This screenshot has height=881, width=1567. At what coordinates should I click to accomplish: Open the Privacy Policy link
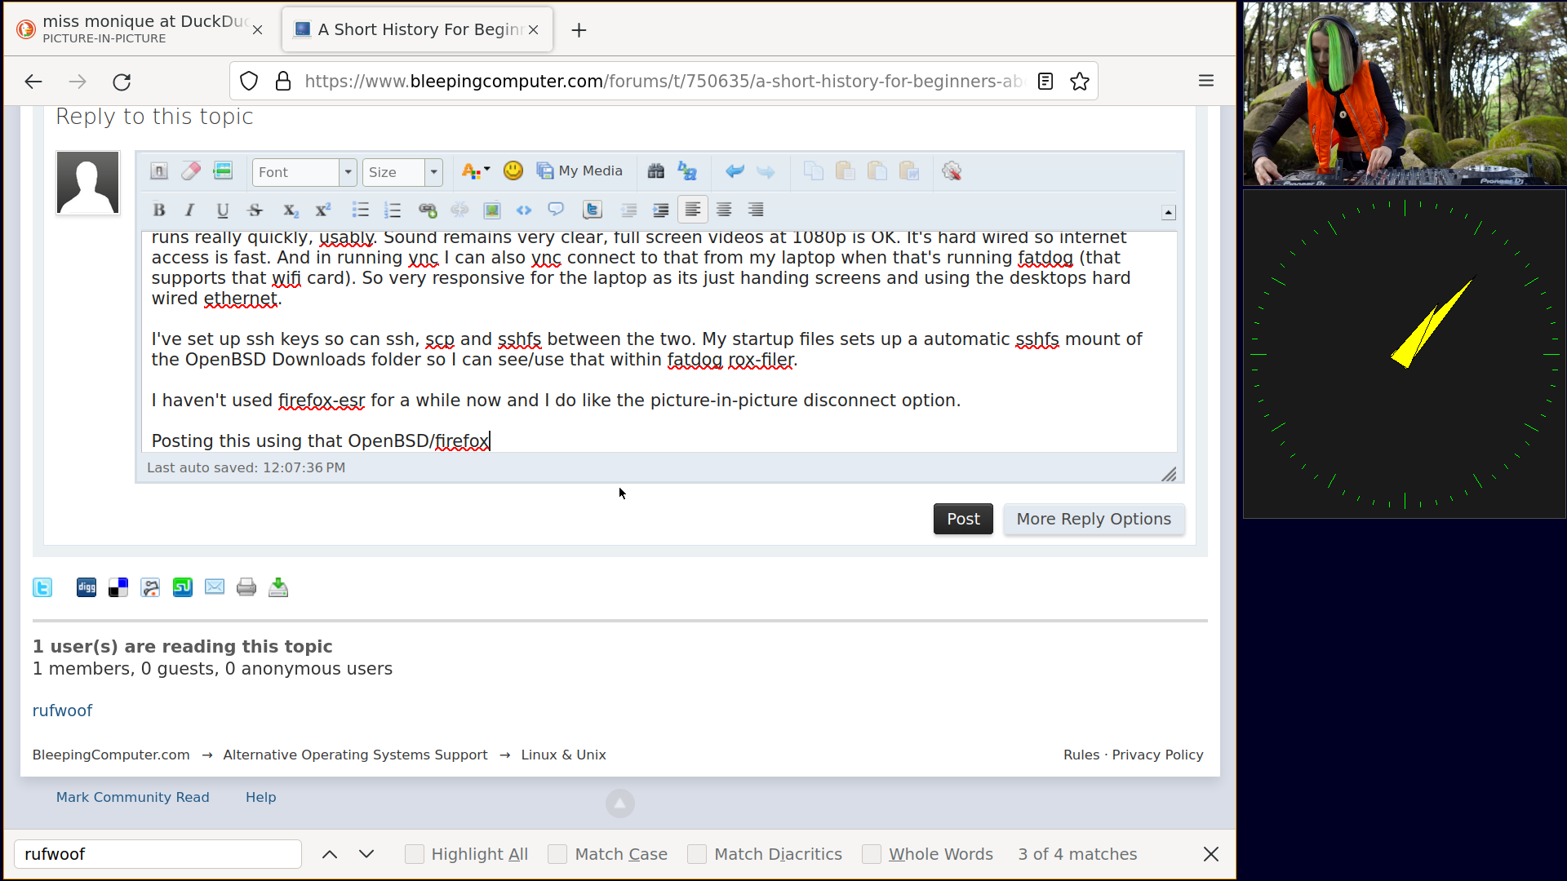(x=1157, y=755)
